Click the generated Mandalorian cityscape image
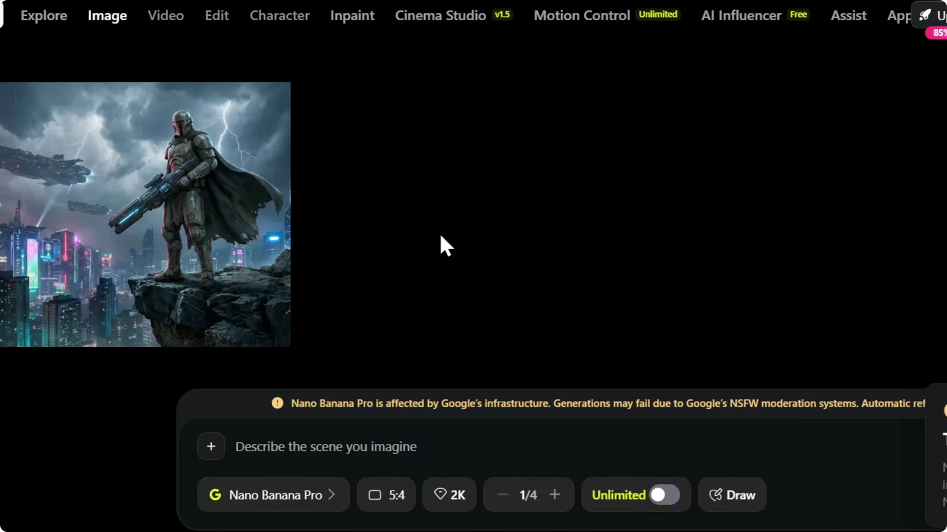 point(145,214)
